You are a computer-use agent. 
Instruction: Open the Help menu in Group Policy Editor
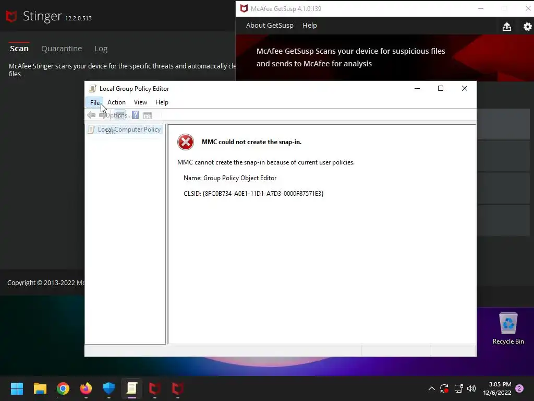[x=162, y=102]
